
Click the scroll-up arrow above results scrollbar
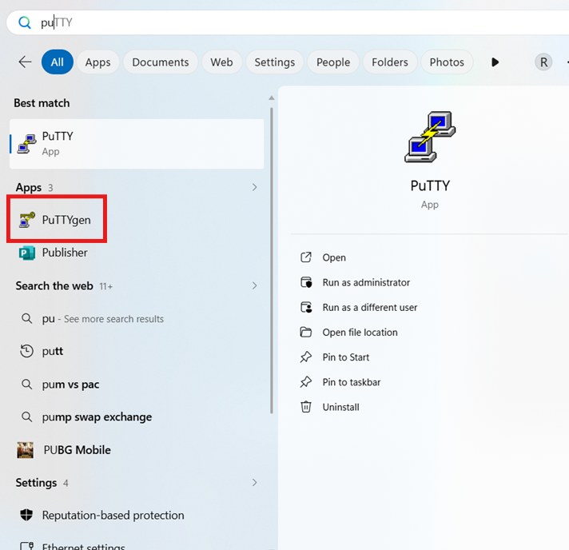tap(271, 98)
